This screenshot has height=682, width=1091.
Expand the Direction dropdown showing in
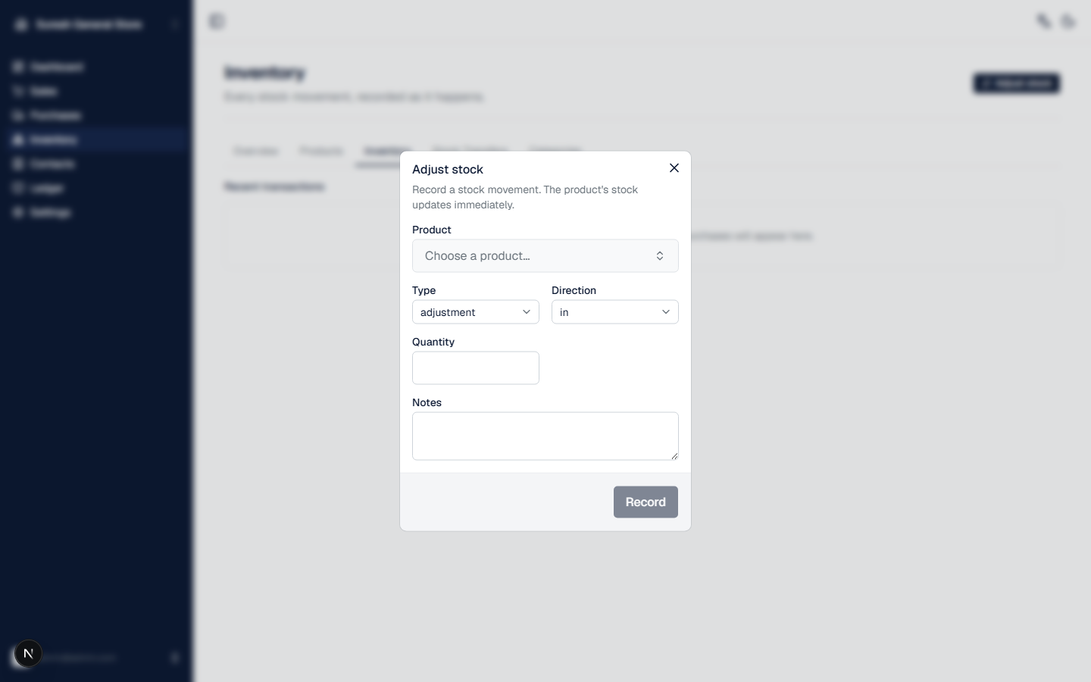click(615, 312)
